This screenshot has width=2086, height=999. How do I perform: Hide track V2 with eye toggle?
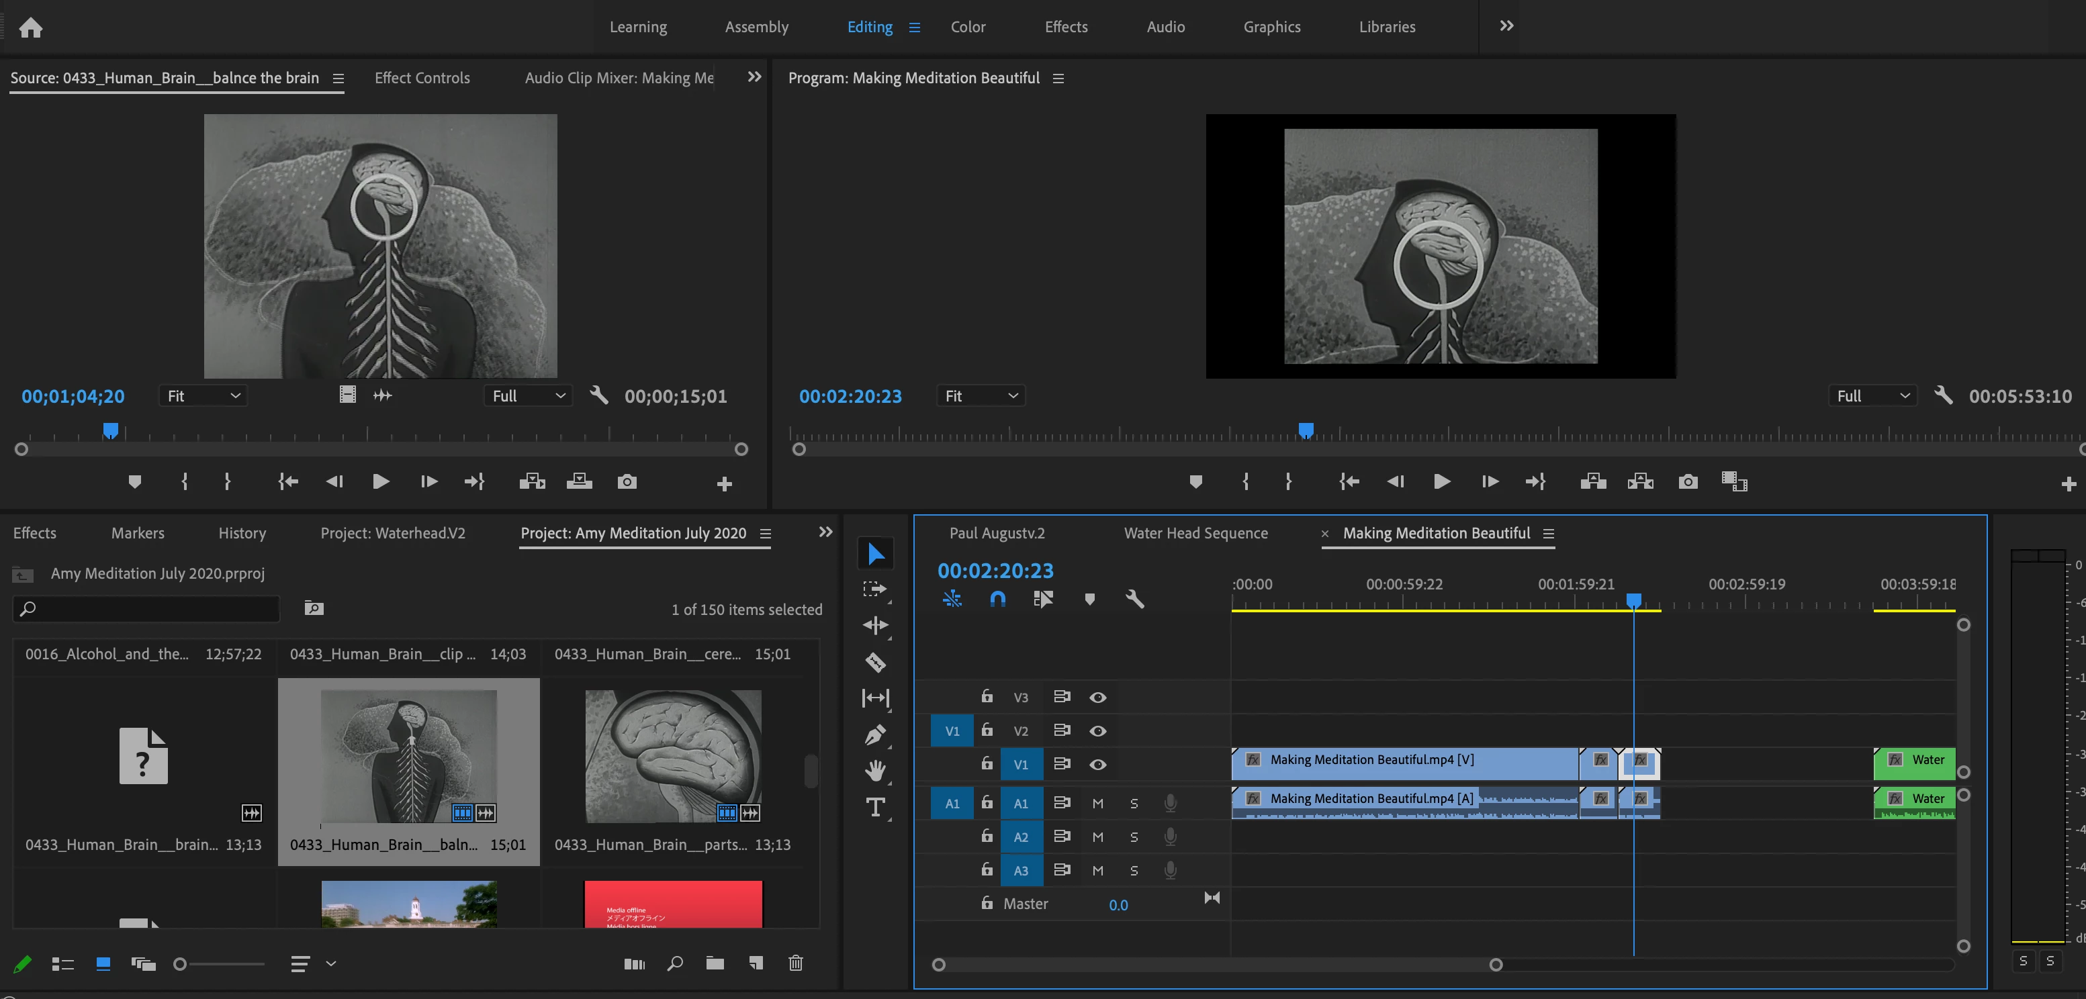point(1097,731)
